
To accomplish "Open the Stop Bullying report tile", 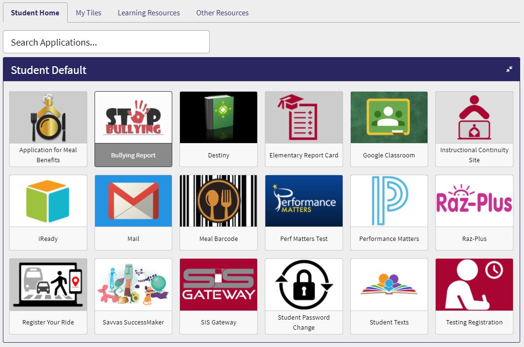I will (x=133, y=118).
